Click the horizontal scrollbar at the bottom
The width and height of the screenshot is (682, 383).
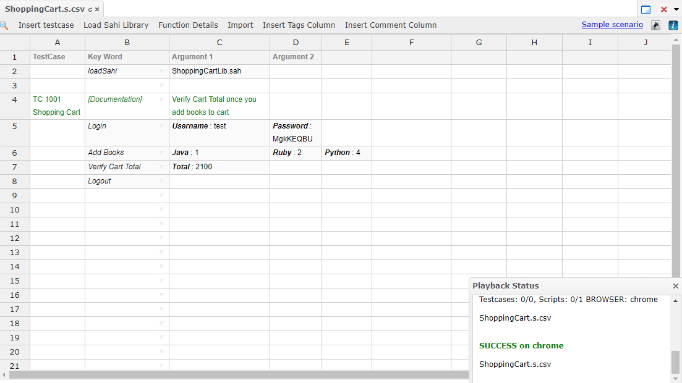coord(235,374)
